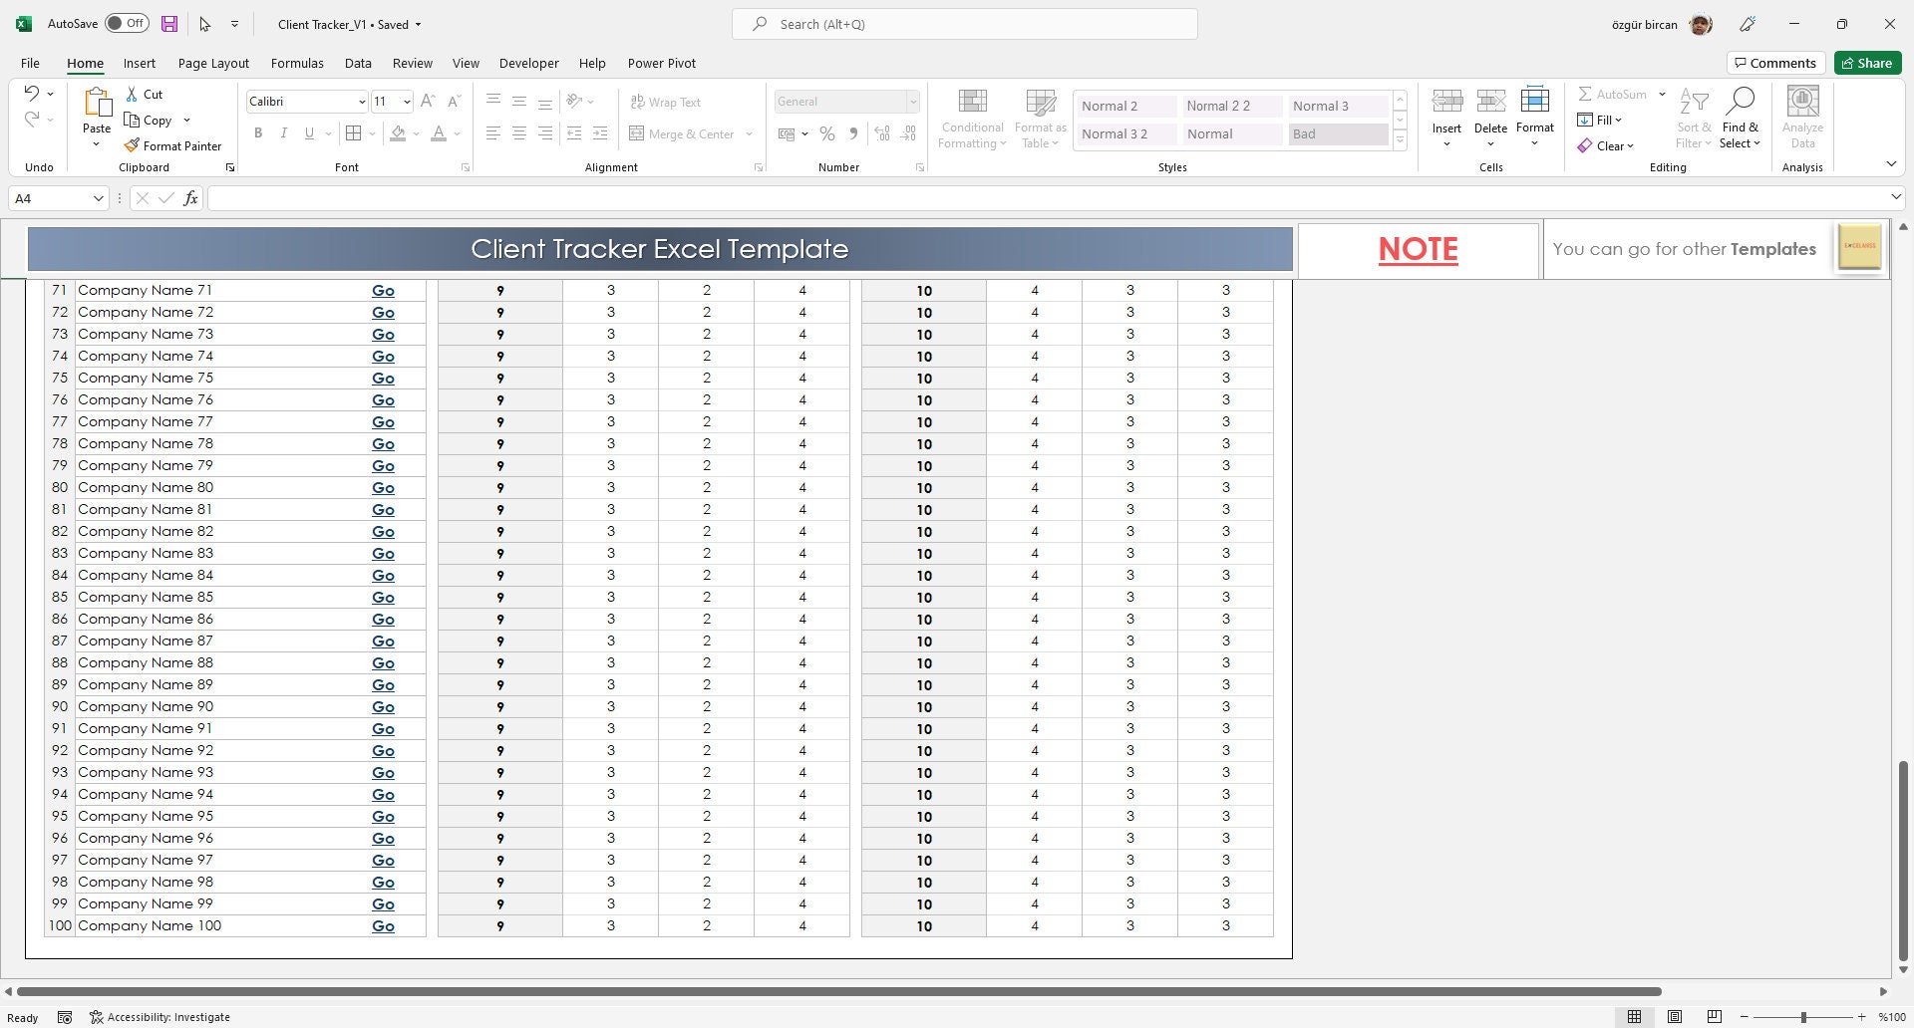Image resolution: width=1914 pixels, height=1028 pixels.
Task: Click the Share button
Action: pyautogui.click(x=1868, y=63)
